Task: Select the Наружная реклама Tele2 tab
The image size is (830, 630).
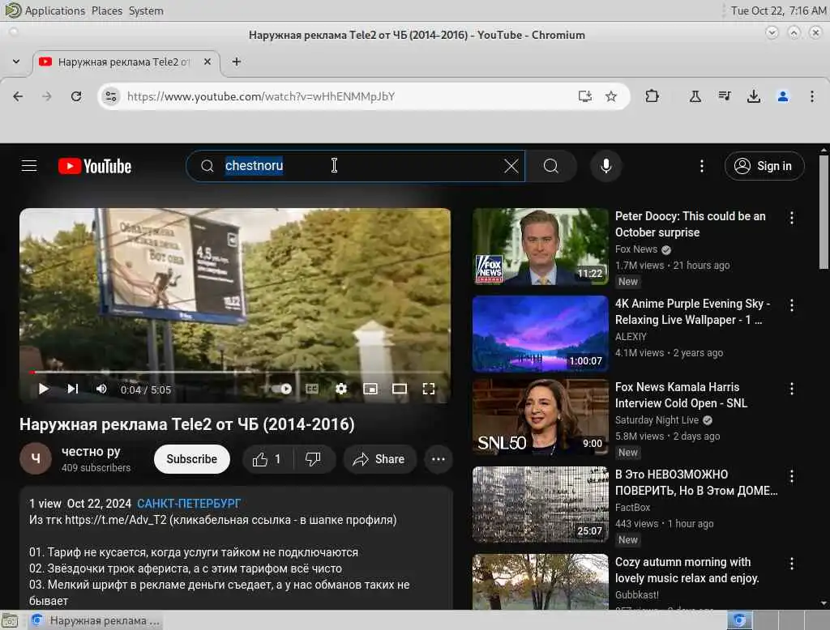Action: tap(126, 62)
